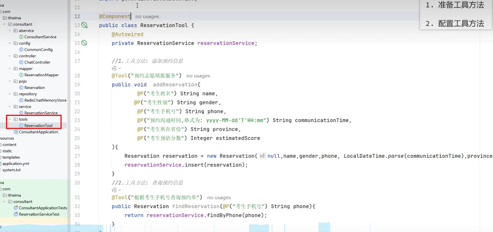This screenshot has height=232, width=493.
Task: Click 'no usages' hint next to findReservation's @Tool
Action: coord(219,198)
